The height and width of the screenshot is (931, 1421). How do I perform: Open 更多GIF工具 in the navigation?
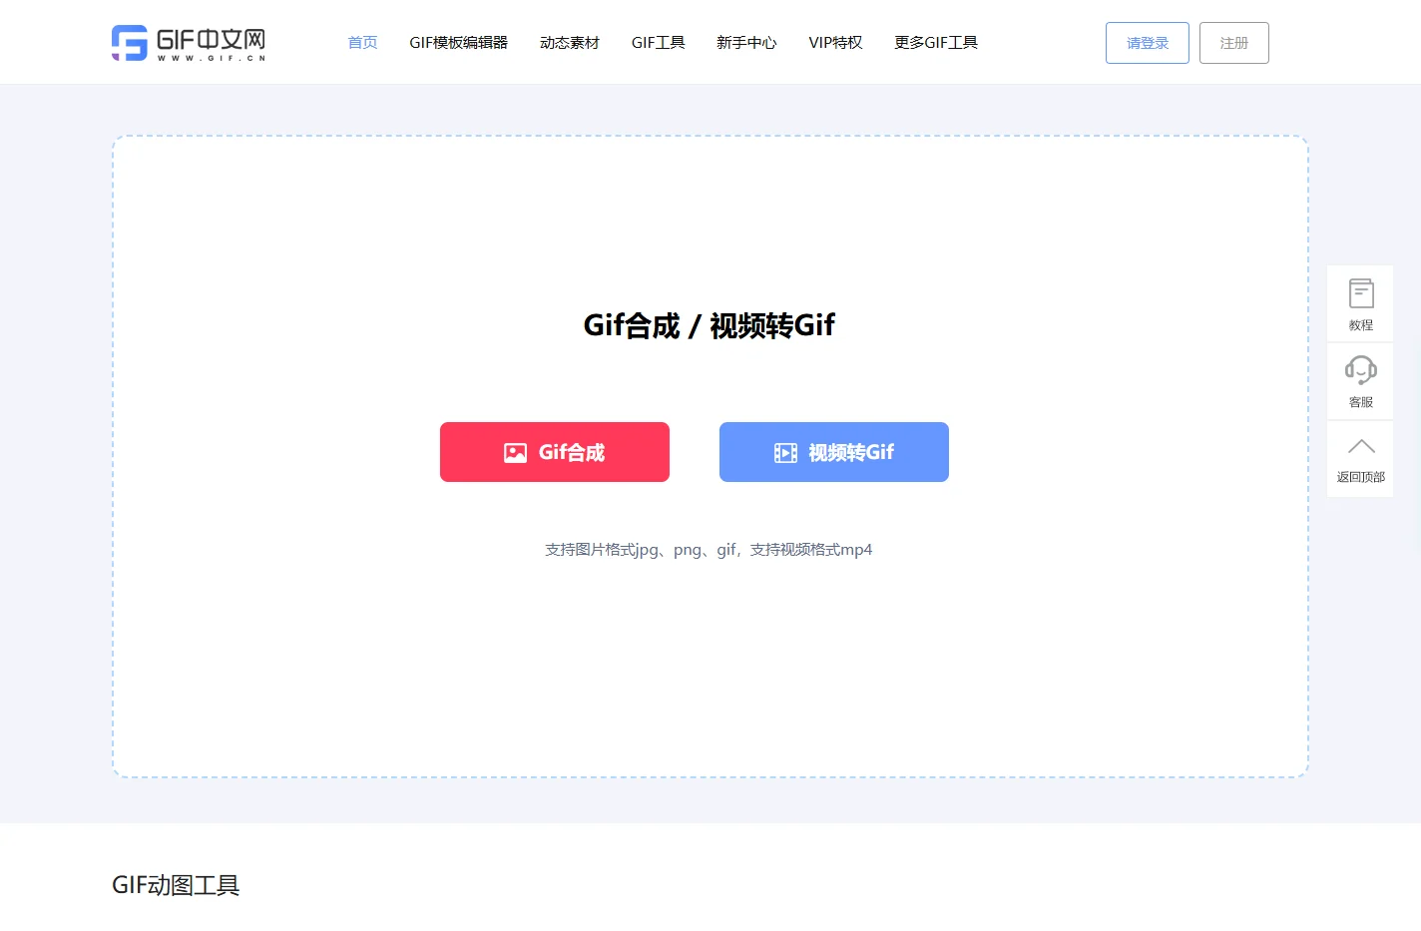[936, 43]
